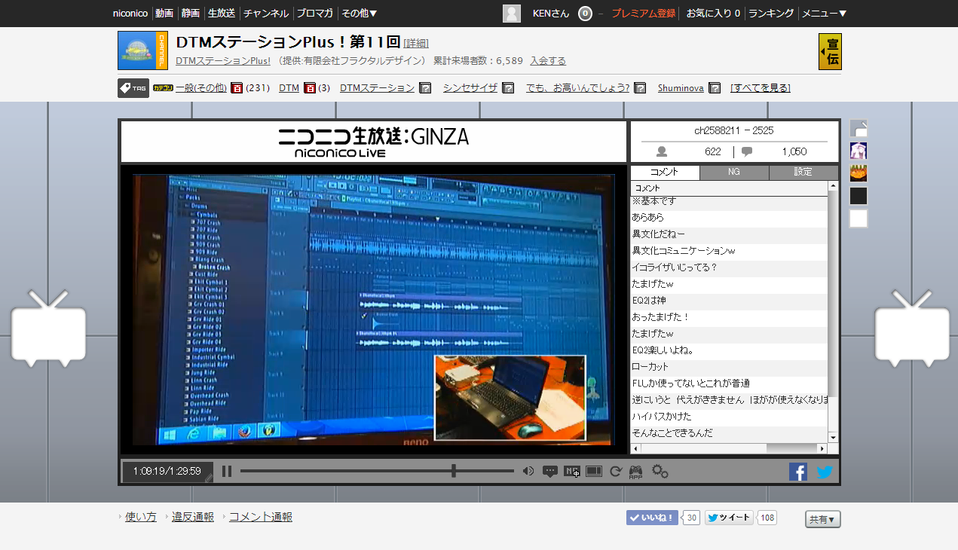Select comment 'そんなことできるんだ'
The height and width of the screenshot is (550, 958).
coord(729,433)
